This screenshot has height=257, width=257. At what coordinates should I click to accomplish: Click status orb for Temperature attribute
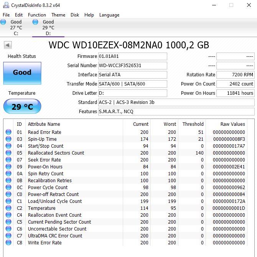[x=8, y=208]
